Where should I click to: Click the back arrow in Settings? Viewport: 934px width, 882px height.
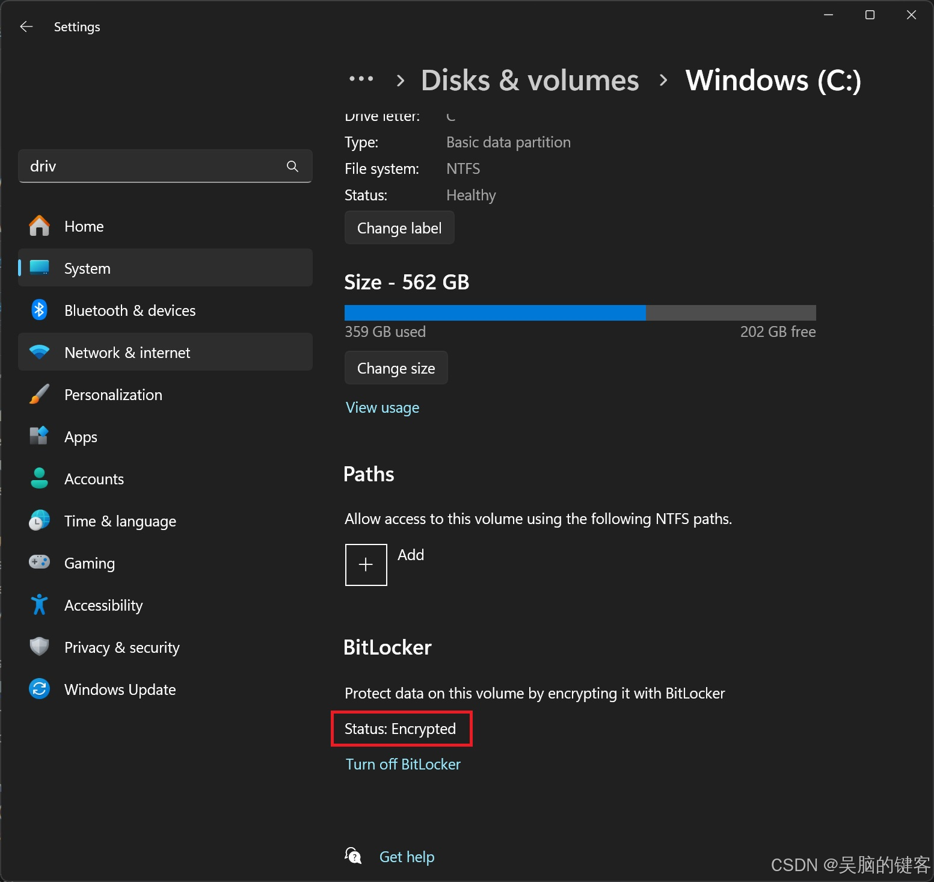[26, 26]
